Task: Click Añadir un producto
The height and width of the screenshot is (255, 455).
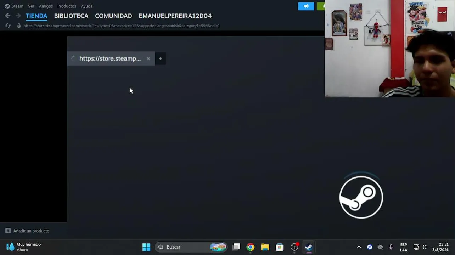Action: [31, 231]
